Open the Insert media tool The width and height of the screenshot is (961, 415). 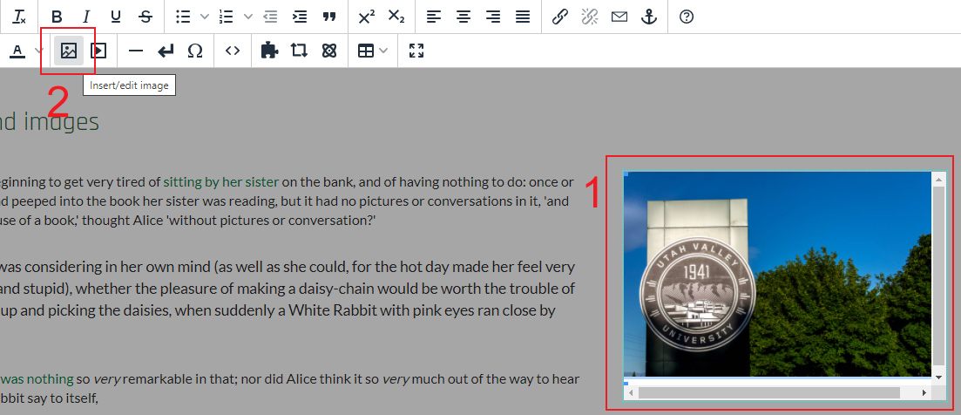point(98,51)
